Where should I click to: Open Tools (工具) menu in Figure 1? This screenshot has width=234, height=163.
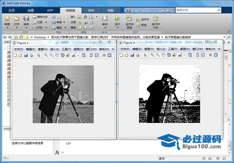click(x=66, y=49)
